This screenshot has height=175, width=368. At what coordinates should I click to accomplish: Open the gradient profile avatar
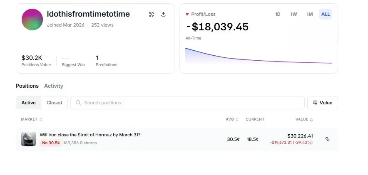[x=32, y=19]
